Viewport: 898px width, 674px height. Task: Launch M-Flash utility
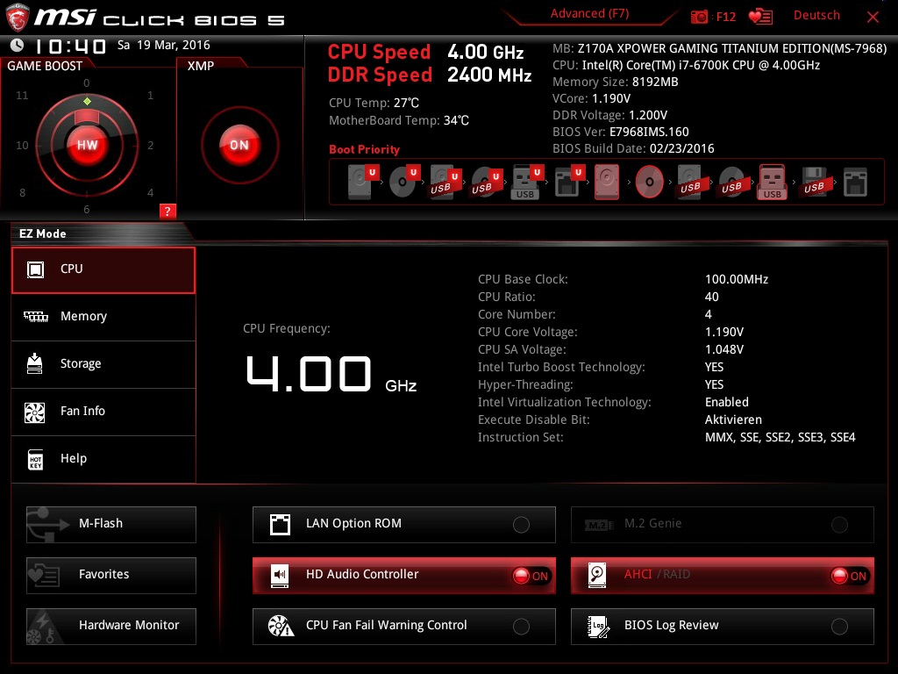tap(111, 525)
